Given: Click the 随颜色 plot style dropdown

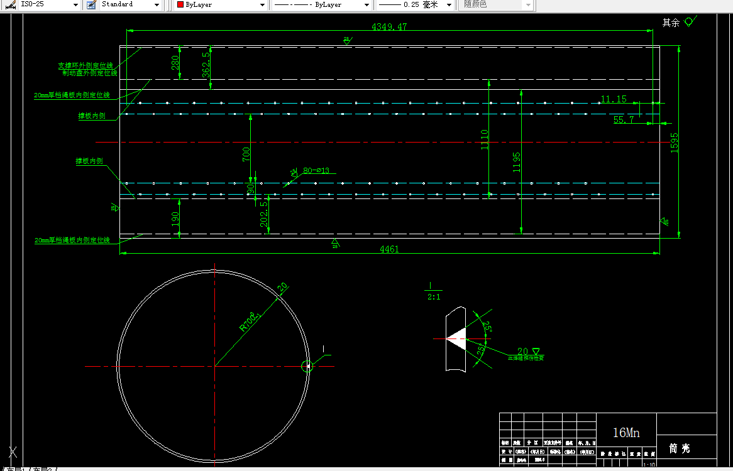Looking at the screenshot, I should pyautogui.click(x=497, y=4).
